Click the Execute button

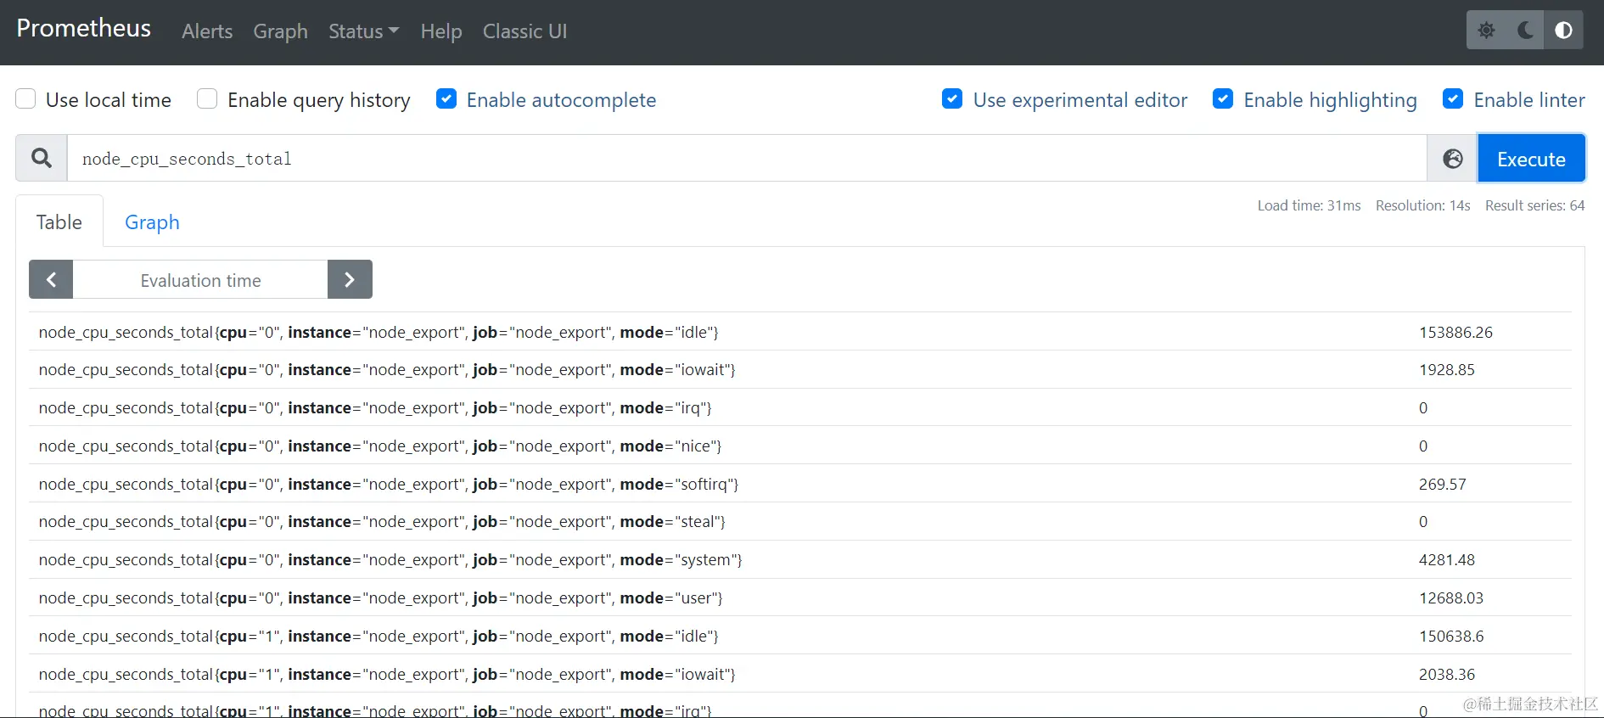coord(1531,159)
